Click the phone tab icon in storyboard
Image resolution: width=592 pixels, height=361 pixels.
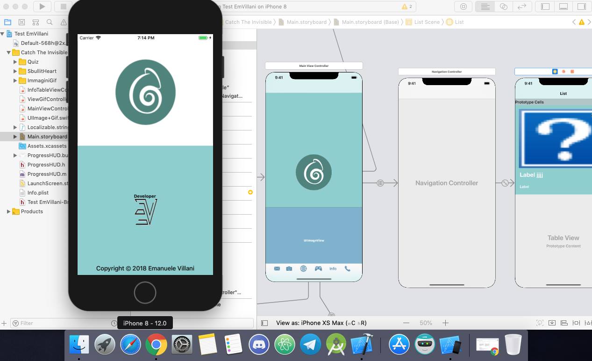pyautogui.click(x=347, y=268)
